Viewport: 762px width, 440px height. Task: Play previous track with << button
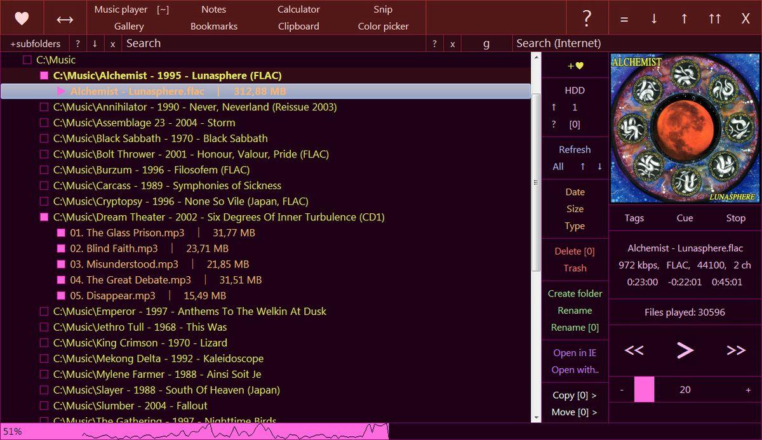coord(634,350)
